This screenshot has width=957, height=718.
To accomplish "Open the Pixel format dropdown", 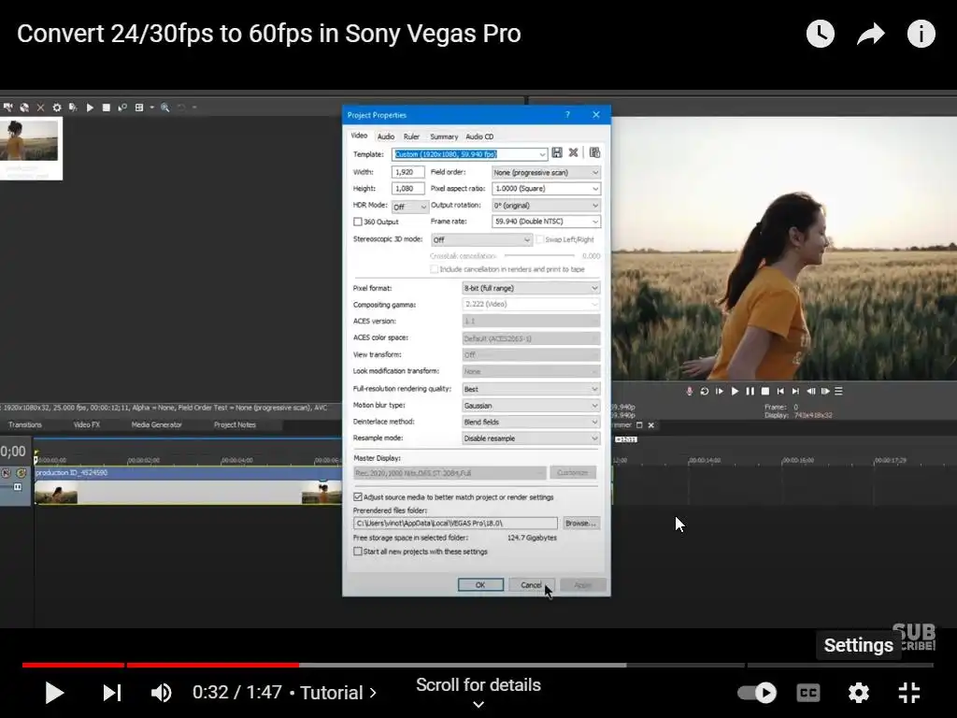I will click(531, 288).
